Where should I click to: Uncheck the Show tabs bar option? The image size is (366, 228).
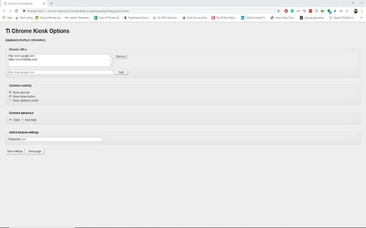point(10,92)
